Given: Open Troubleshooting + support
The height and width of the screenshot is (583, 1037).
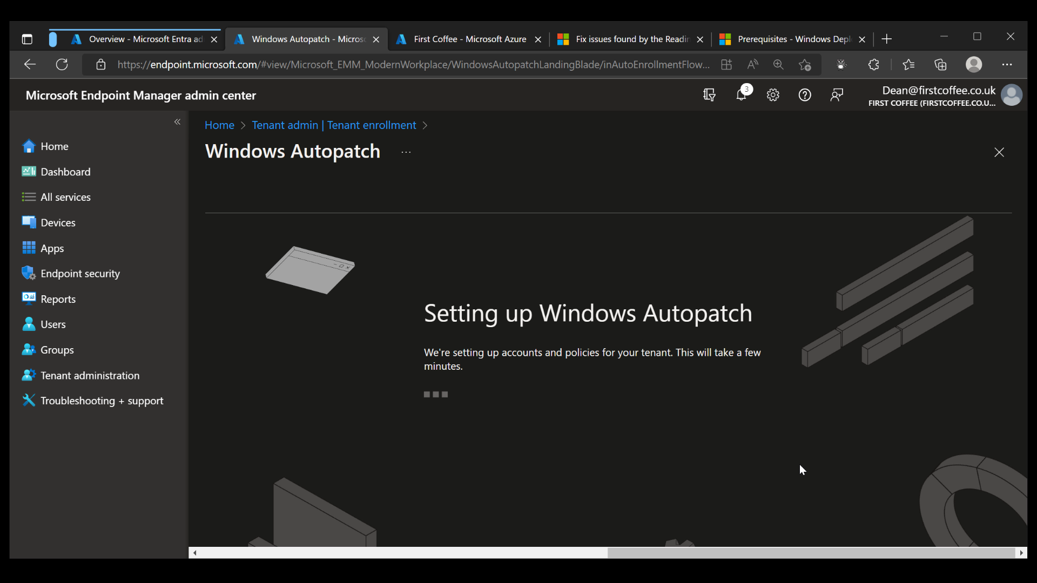Looking at the screenshot, I should coord(103,400).
